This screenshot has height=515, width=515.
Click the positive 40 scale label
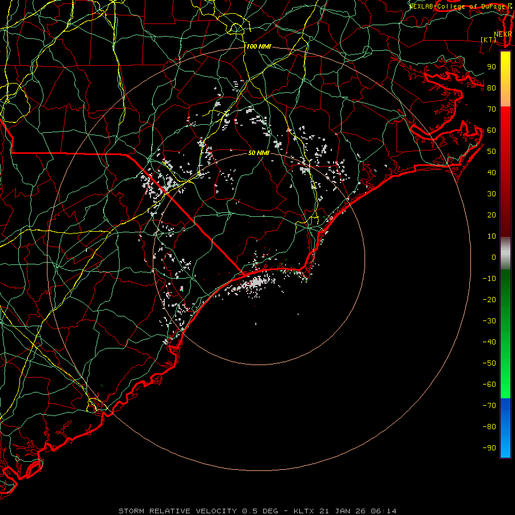[492, 172]
